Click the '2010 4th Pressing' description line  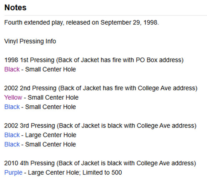(100, 163)
